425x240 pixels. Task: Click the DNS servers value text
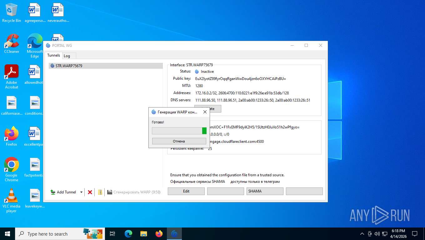coord(252,100)
